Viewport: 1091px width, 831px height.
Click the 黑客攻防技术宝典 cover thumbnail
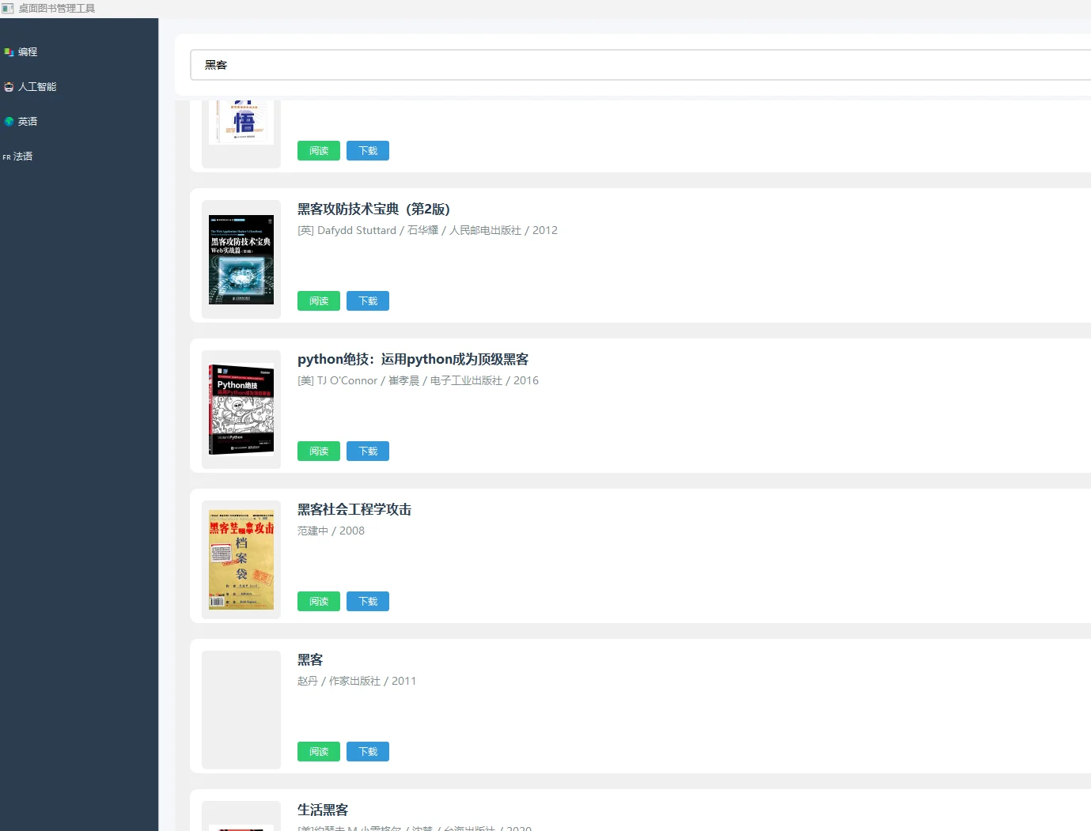point(241,259)
